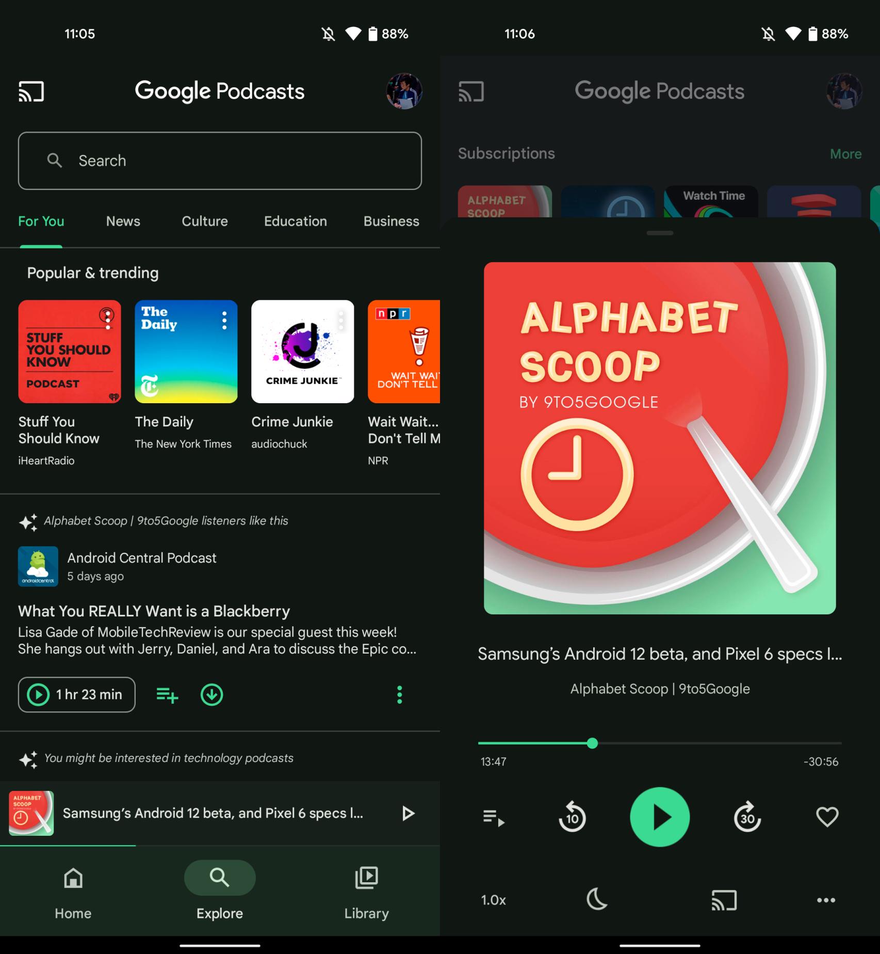This screenshot has width=880, height=954.
Task: Tap the large Alphabet Scoop cover art
Action: coord(660,438)
